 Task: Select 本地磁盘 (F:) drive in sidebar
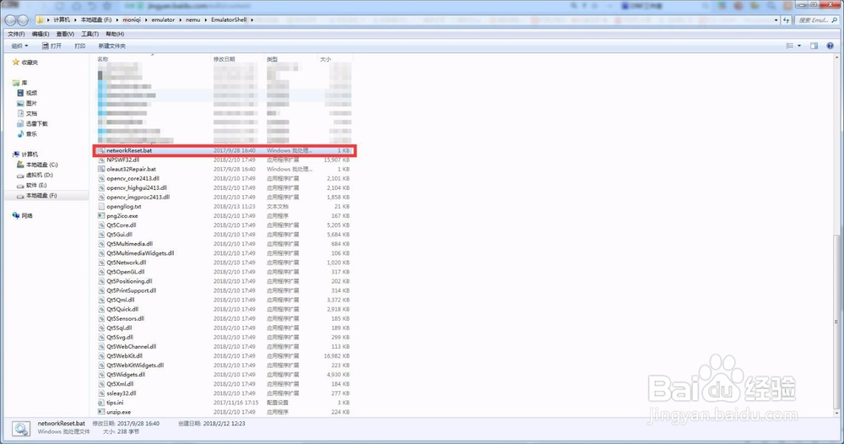(36, 195)
